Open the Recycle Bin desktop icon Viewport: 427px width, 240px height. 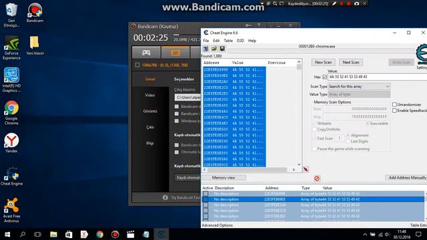tap(11, 15)
